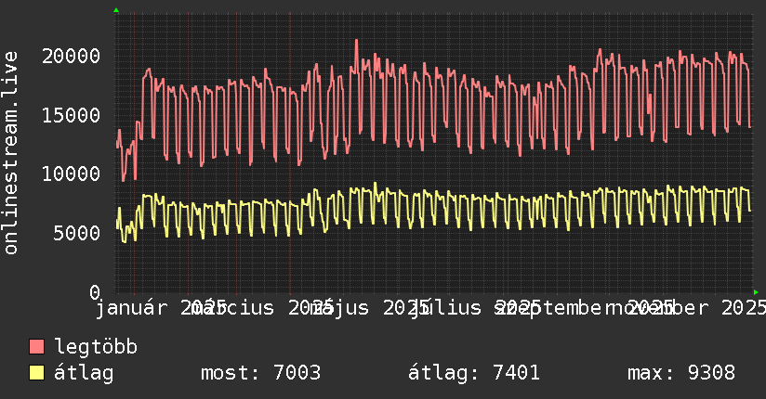This screenshot has width=766, height=399.
Task: Click the 20000 y-axis label
Action: (72, 57)
